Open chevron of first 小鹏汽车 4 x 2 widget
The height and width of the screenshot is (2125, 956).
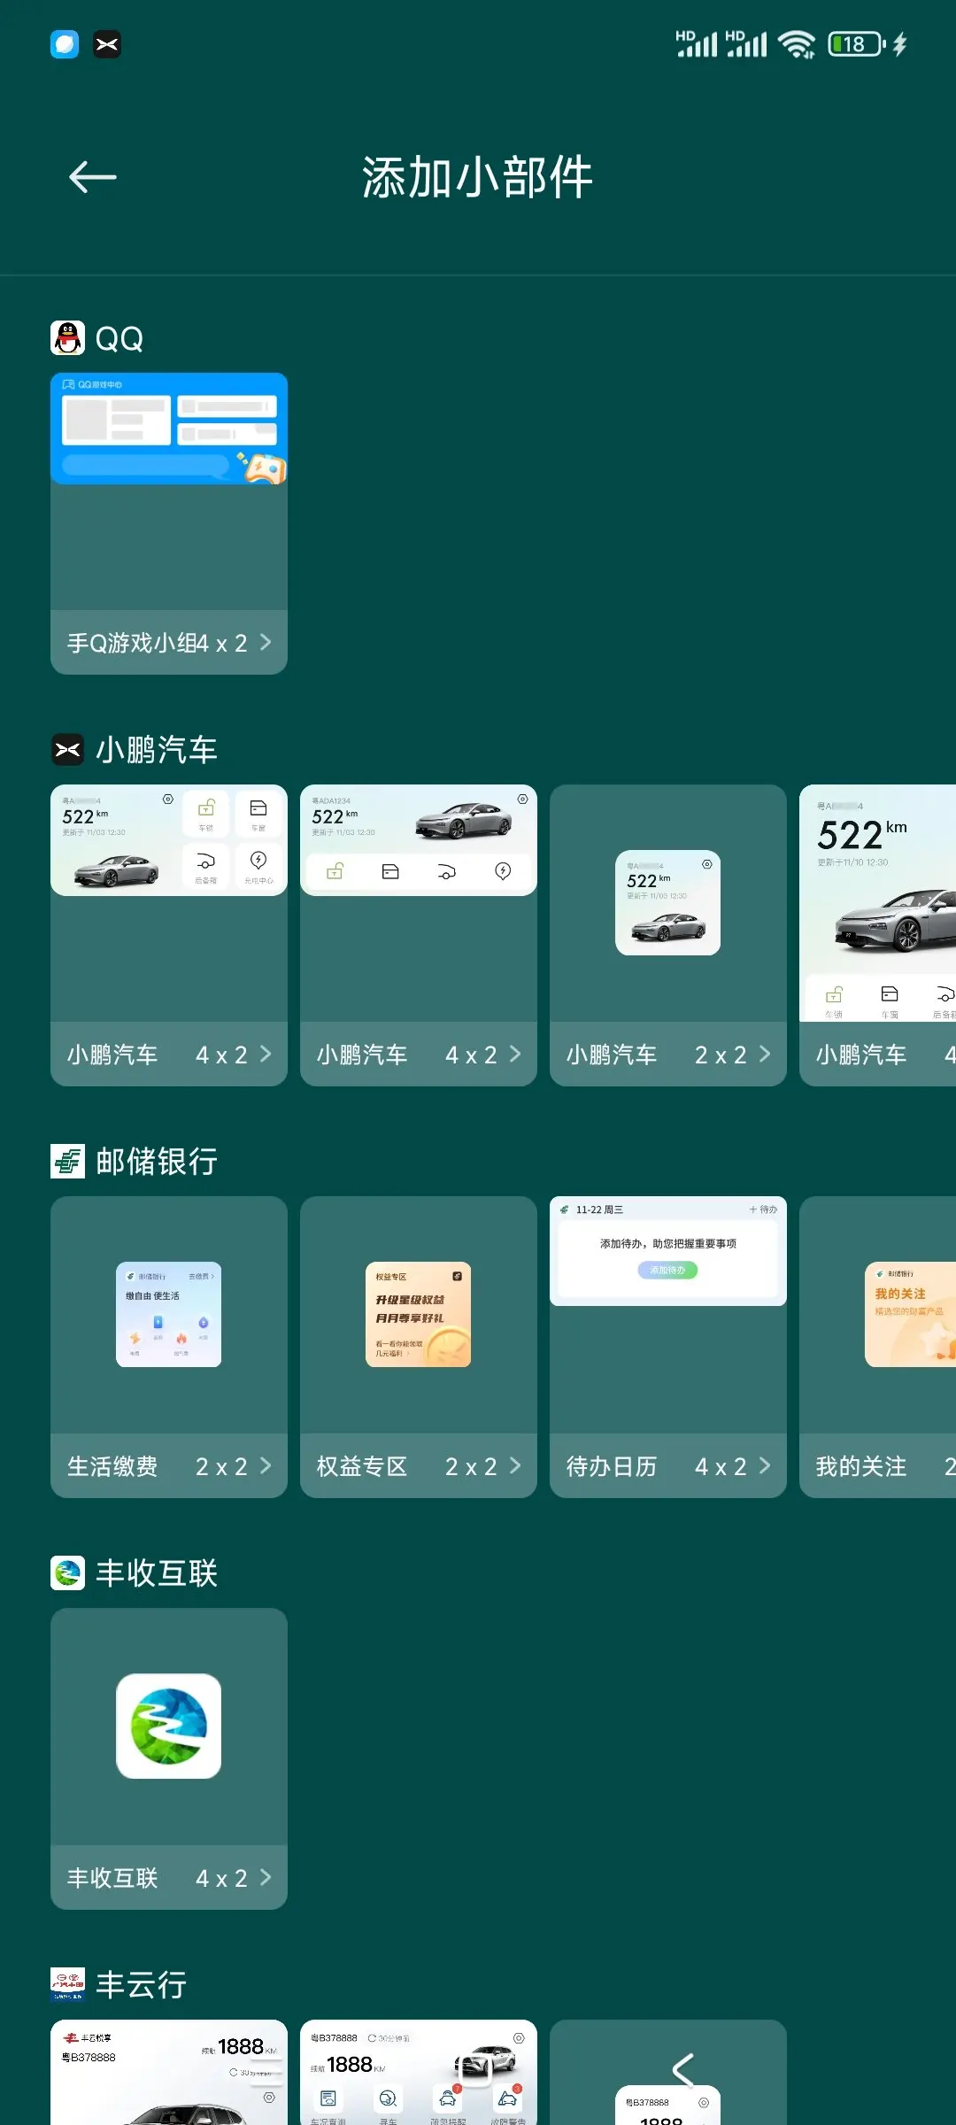coord(266,1054)
